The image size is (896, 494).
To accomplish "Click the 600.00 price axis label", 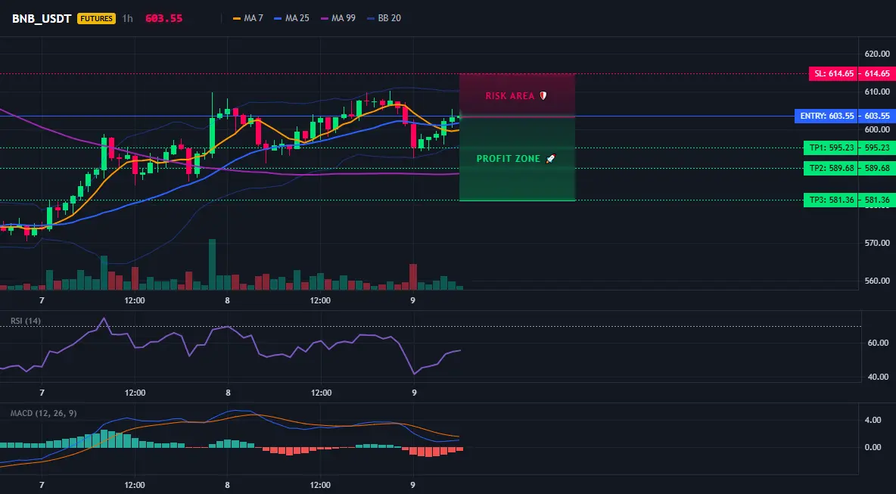I will pyautogui.click(x=877, y=129).
